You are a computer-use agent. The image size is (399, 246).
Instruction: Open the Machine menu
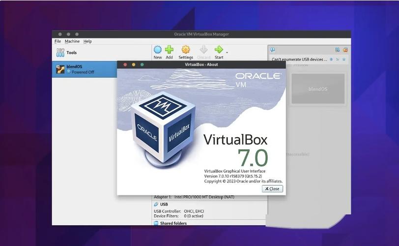pos(72,41)
